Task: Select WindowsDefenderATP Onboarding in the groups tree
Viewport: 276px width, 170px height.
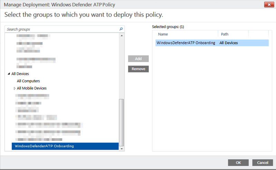Action: [x=44, y=146]
